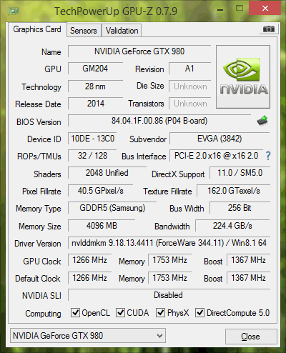Click the Transistors Unknown field

tap(190, 104)
